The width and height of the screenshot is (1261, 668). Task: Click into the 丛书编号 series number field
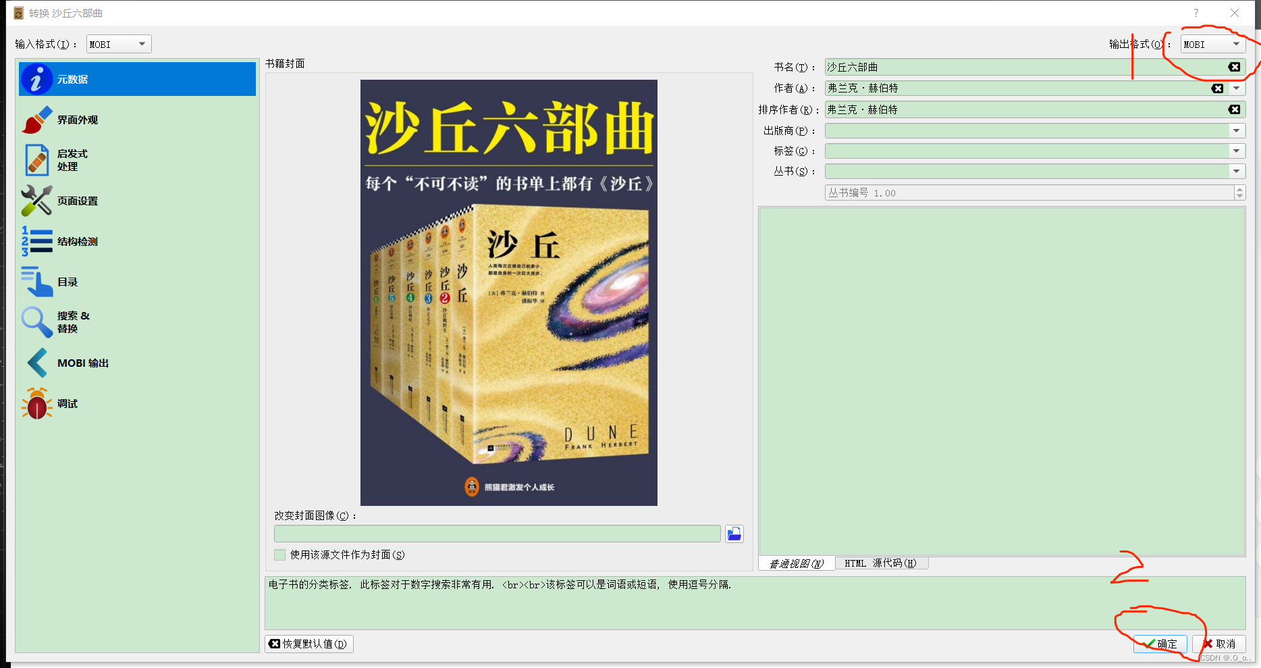1029,192
